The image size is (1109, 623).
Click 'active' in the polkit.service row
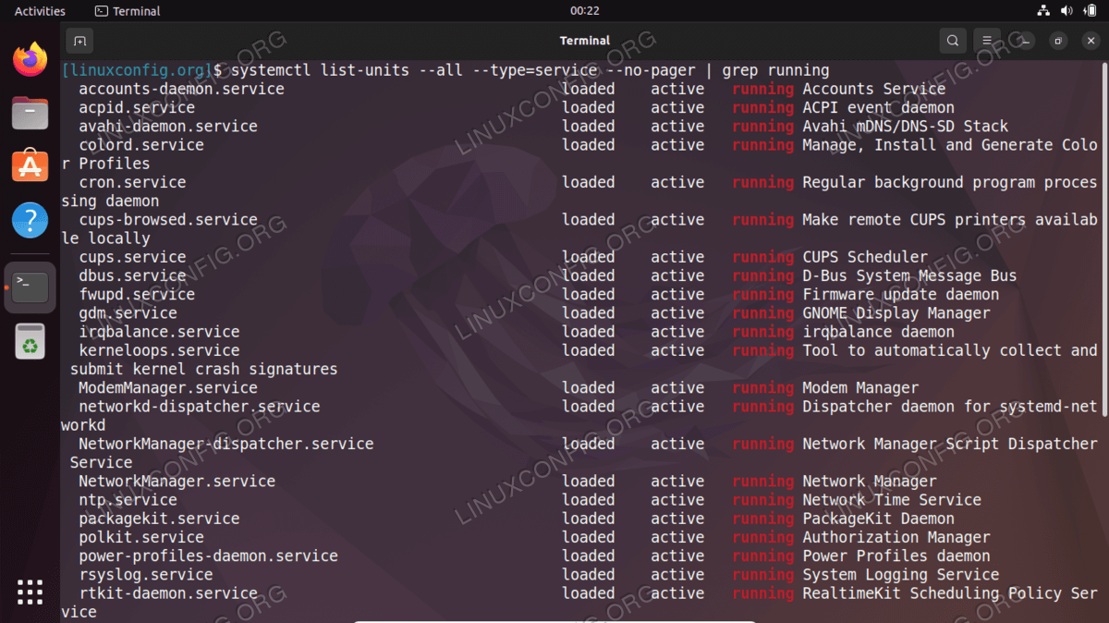pyautogui.click(x=677, y=537)
